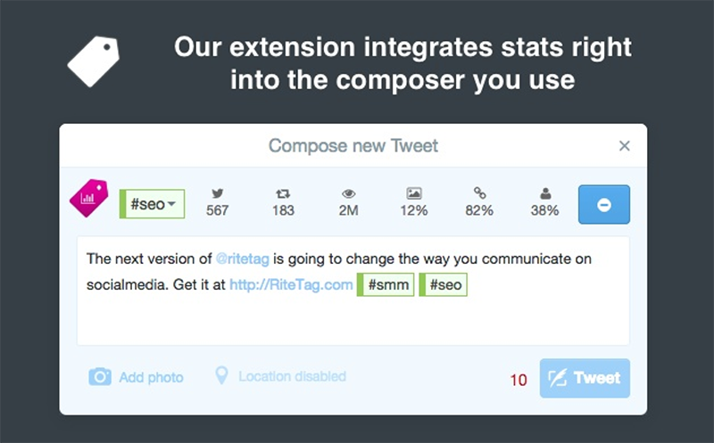Click the eye views icon above 2M

point(348,193)
